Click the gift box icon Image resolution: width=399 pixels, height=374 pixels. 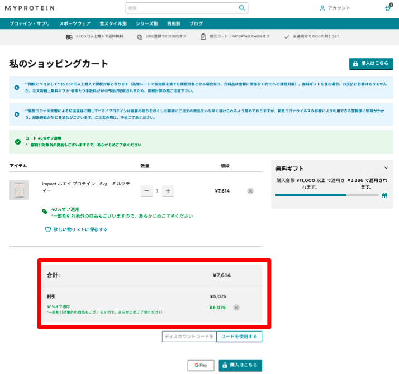click(384, 195)
